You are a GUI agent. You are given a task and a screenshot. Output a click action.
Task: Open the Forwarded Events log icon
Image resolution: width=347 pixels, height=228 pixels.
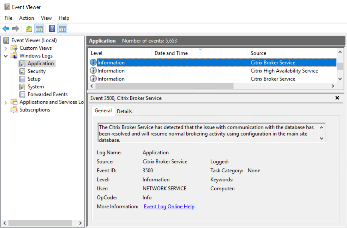(22, 94)
